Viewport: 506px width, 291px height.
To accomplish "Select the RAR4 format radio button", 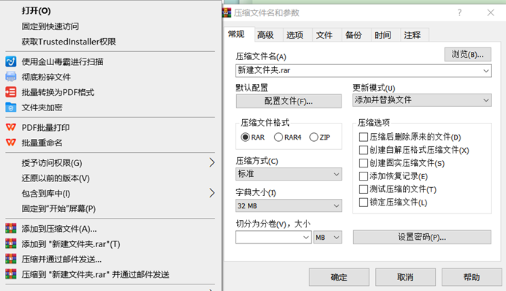I will 278,137.
